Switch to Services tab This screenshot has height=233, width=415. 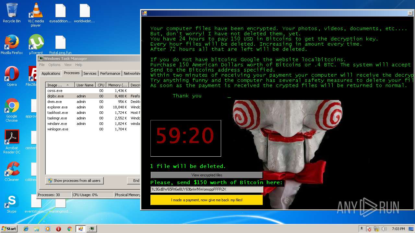click(90, 73)
